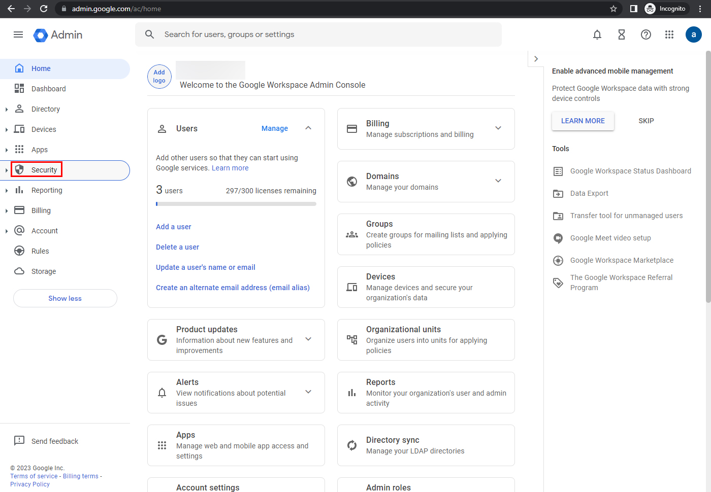Collapse the right side panel

pyautogui.click(x=536, y=59)
